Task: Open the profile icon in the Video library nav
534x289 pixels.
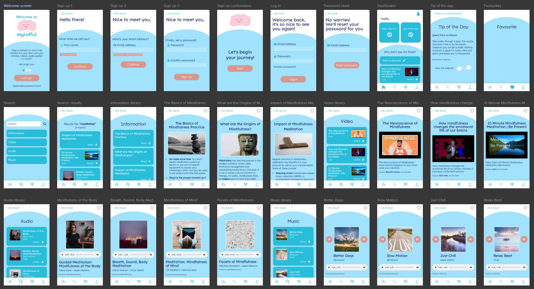Action: [x=364, y=184]
